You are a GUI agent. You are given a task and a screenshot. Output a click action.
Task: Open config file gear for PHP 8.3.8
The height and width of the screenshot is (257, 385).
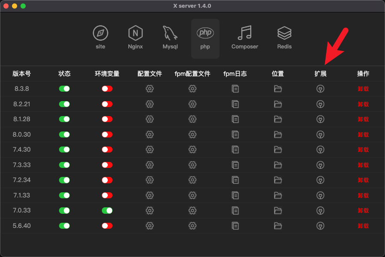[x=150, y=89]
